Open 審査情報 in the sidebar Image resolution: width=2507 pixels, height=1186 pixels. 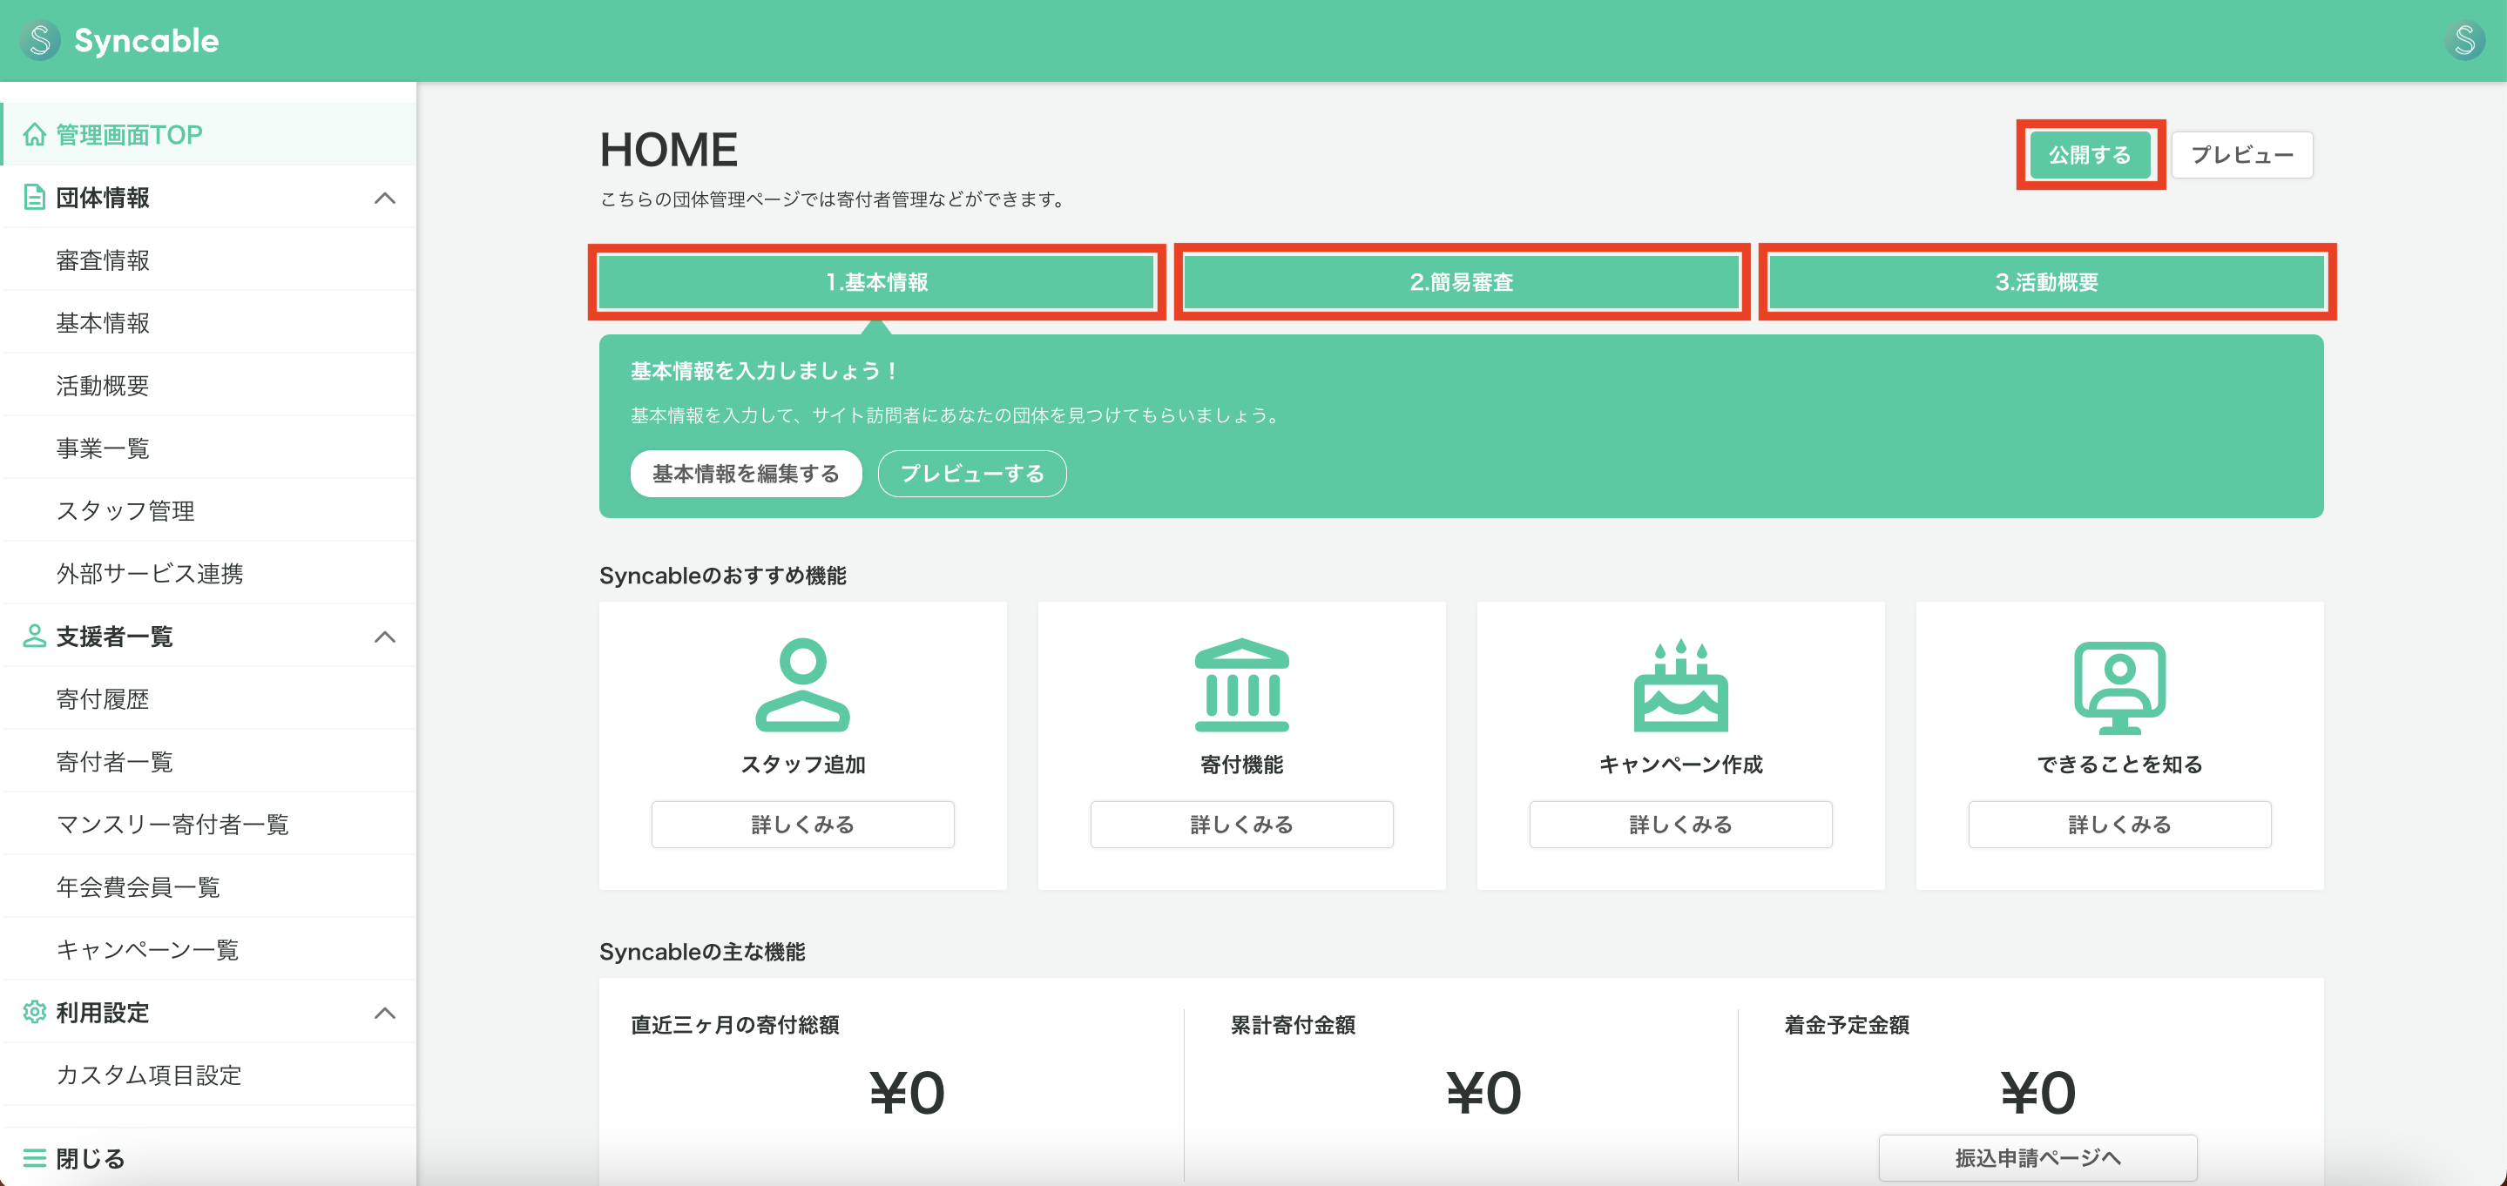[208, 259]
